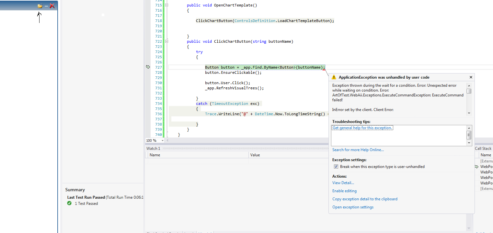Click the open folder icon in title bar

[x=40, y=6]
